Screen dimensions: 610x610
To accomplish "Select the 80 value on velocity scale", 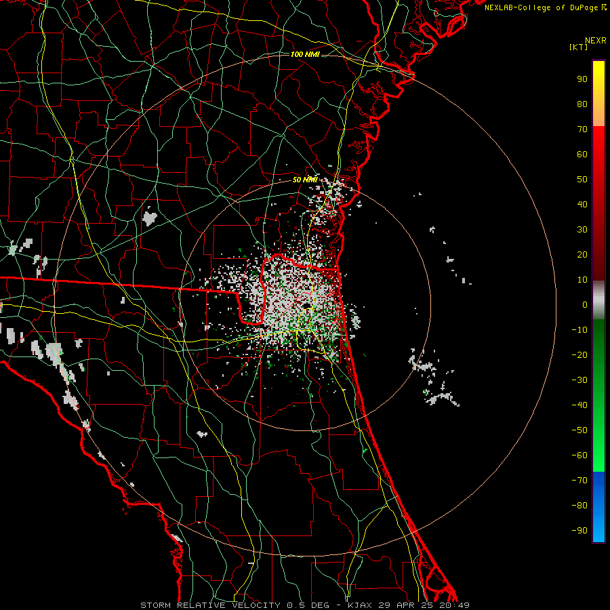I will click(582, 104).
